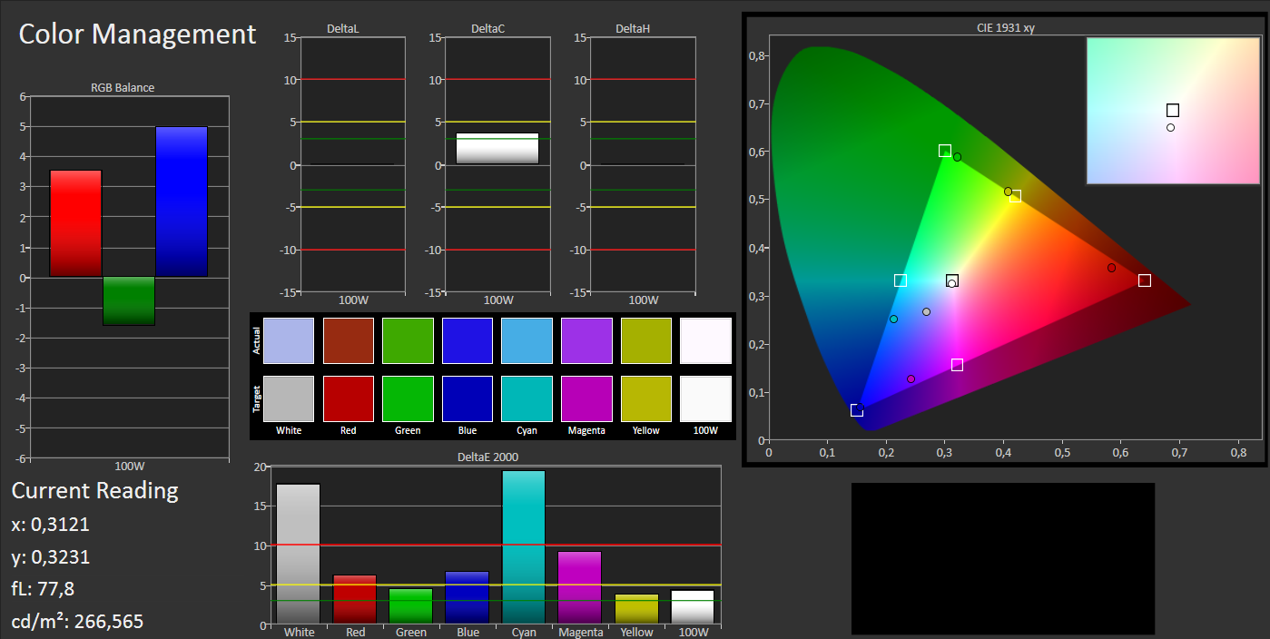The width and height of the screenshot is (1270, 639).
Task: Click the cyan target square on CIE chart
Action: (901, 280)
